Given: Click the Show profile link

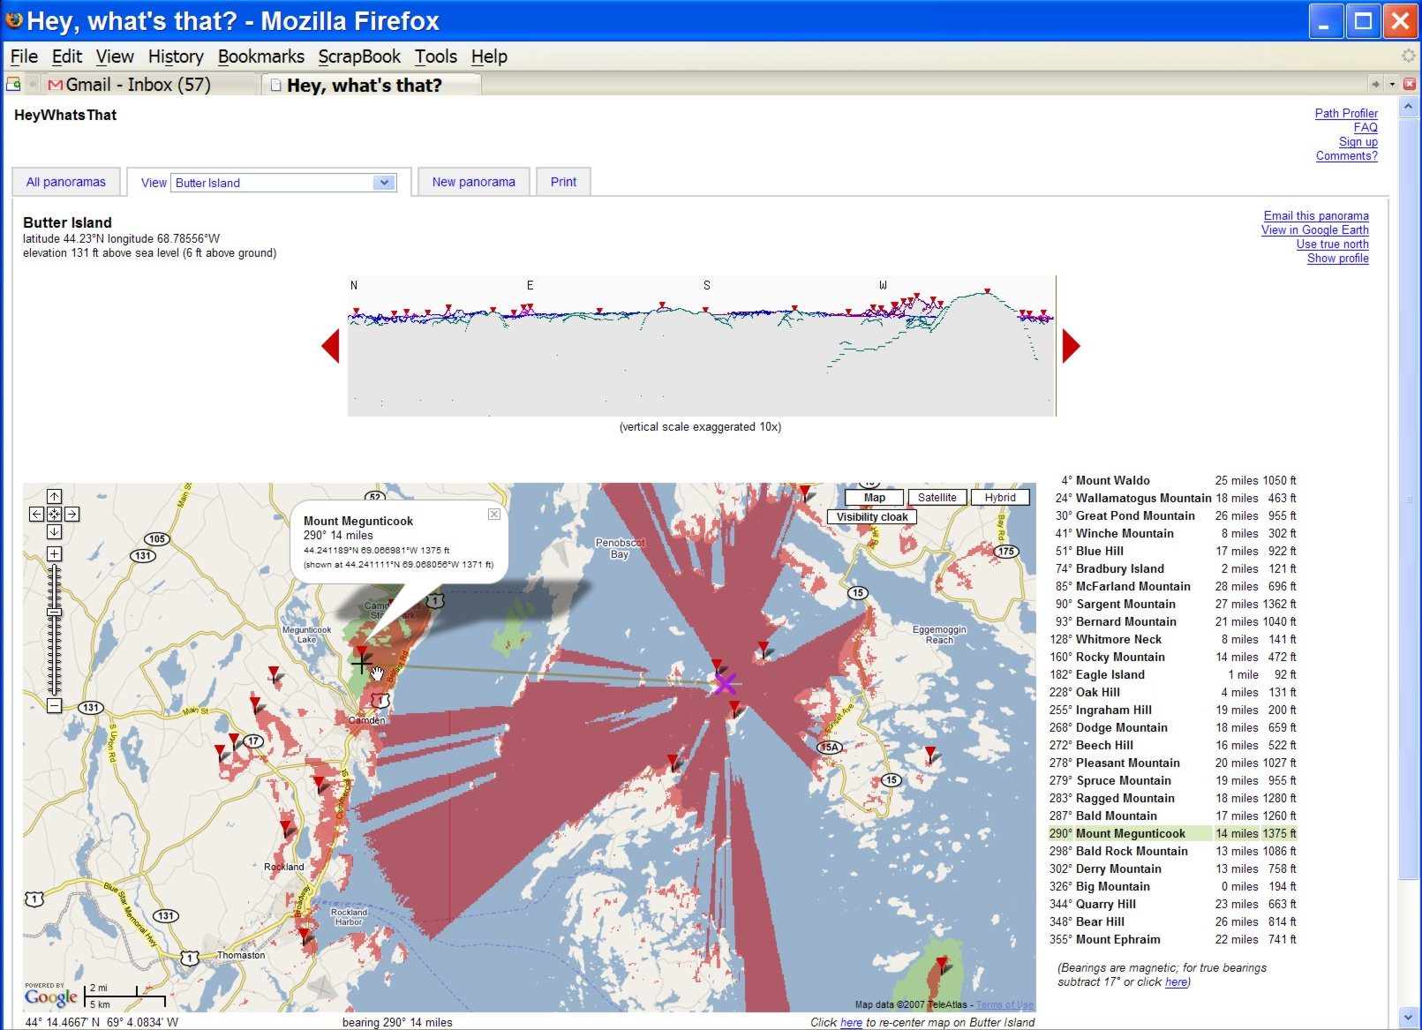Looking at the screenshot, I should (1337, 258).
